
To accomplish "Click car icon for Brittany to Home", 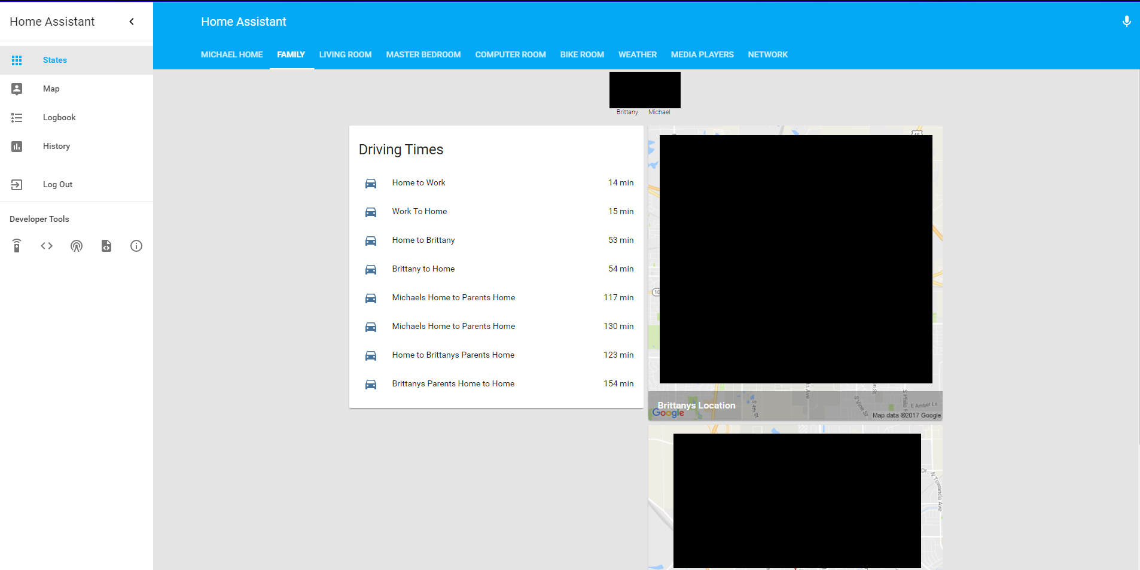I will pos(371,269).
